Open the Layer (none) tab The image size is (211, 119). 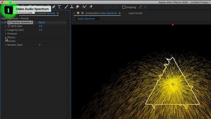pos(136,13)
